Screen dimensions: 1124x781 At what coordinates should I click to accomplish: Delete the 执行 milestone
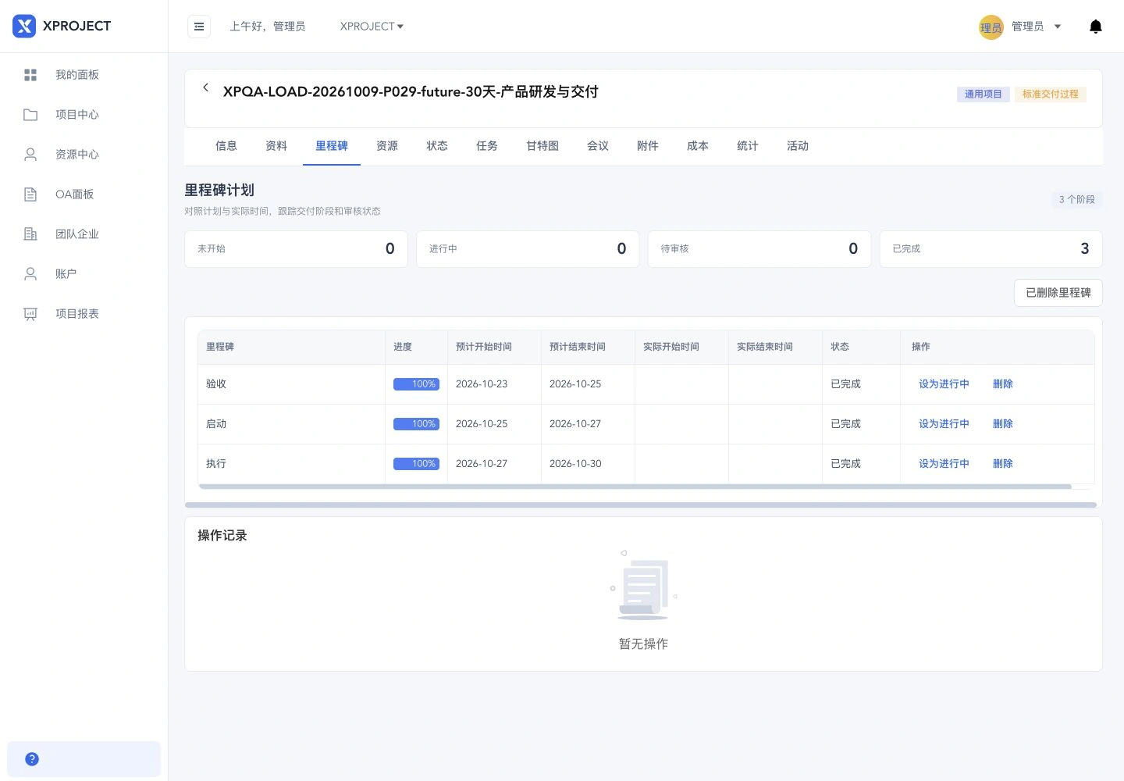tap(1003, 464)
